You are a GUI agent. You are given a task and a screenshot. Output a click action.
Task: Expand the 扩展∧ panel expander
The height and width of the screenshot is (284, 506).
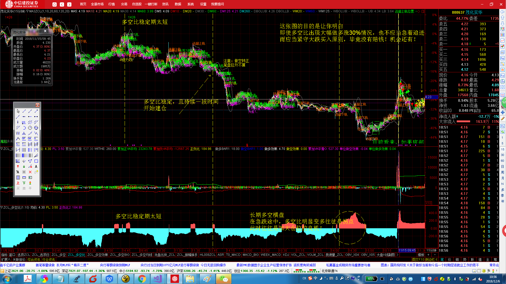click(6, 260)
